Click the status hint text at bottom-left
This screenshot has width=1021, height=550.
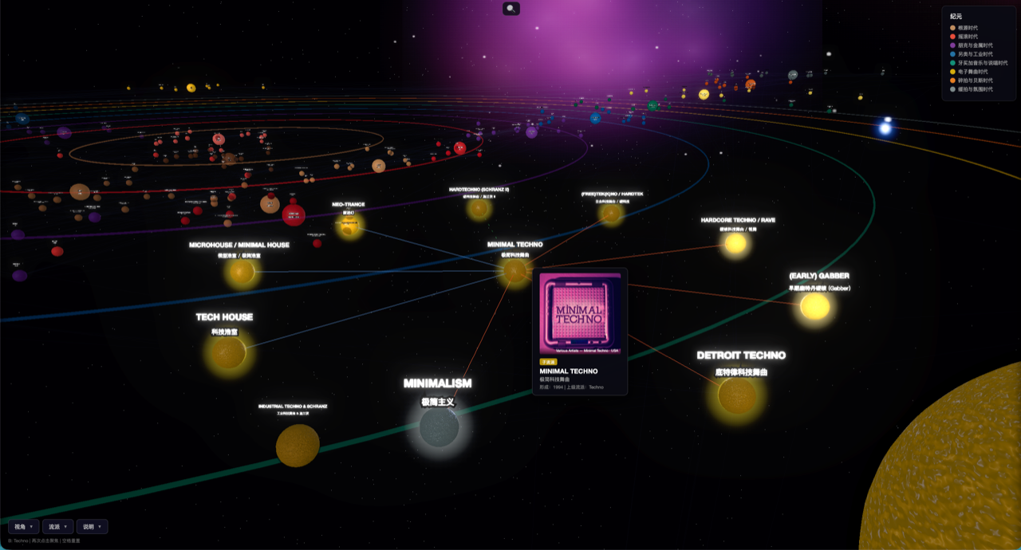44,540
